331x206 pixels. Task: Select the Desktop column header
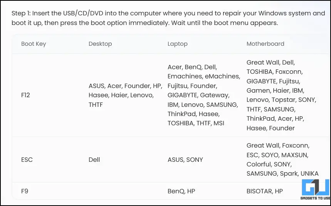pyautogui.click(x=100, y=44)
